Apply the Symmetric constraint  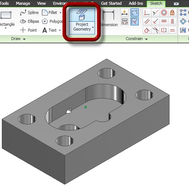click(164, 30)
